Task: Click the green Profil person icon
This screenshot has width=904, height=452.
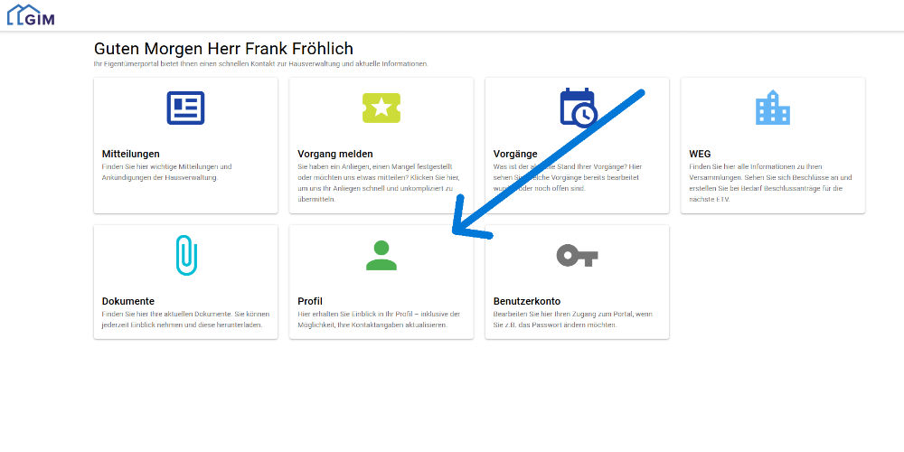Action: pyautogui.click(x=381, y=256)
